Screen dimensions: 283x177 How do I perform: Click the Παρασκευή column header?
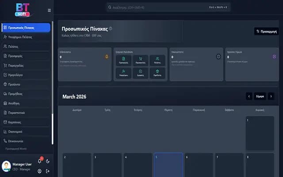pyautogui.click(x=199, y=110)
